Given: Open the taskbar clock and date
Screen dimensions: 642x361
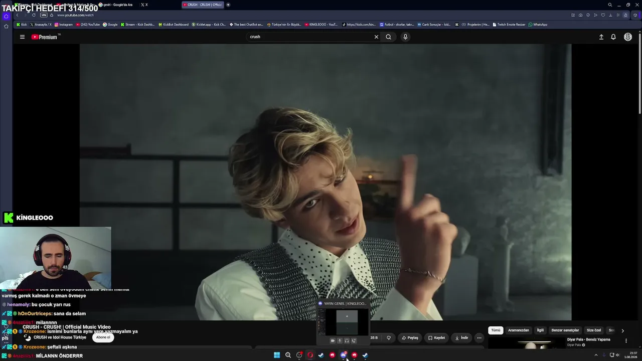Looking at the screenshot, I should (x=630, y=355).
